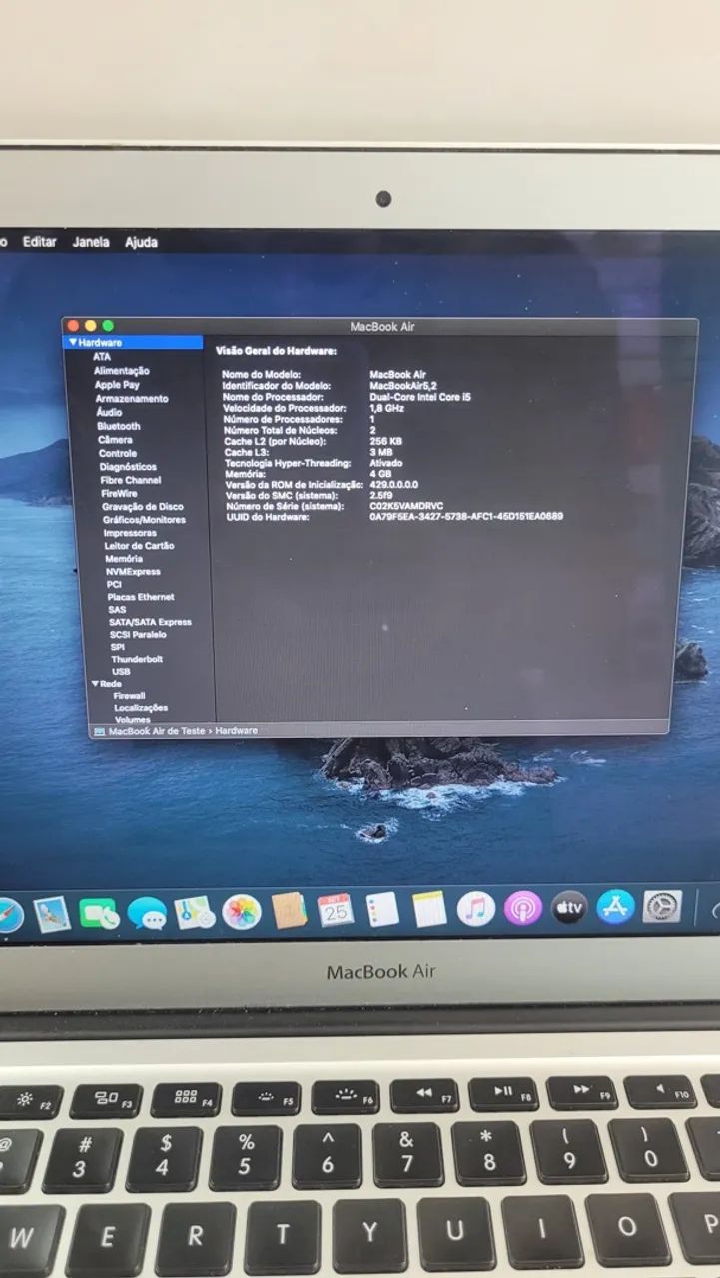
Task: Click serial number C02K5VAMDRVC
Action: coord(406,506)
